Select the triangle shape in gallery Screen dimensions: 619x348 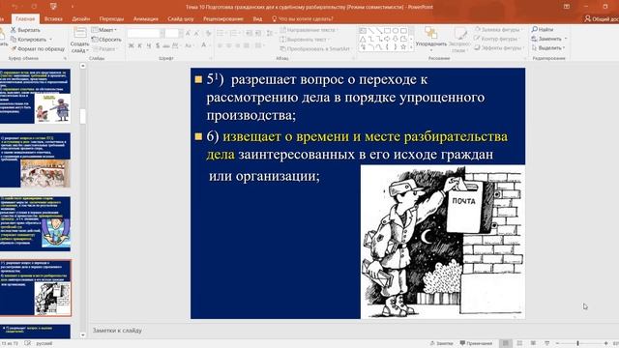tap(363, 39)
